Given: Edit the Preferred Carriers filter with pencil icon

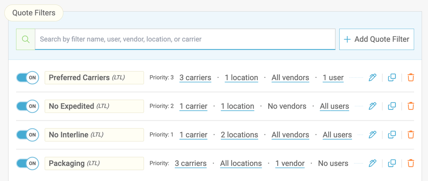Looking at the screenshot, I should click(372, 77).
